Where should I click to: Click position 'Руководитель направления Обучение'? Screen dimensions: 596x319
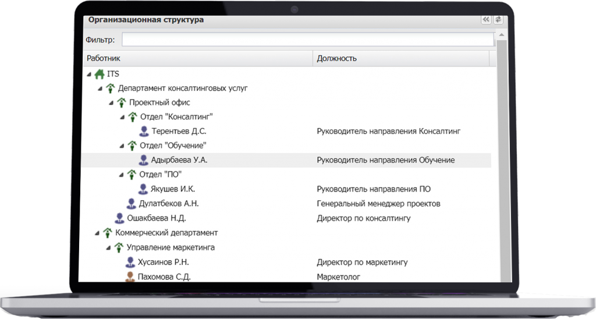tap(386, 160)
